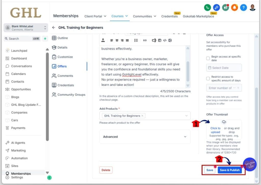This screenshot has height=185, width=261.
Task: Open the Courses dropdown menu
Action: pos(120,16)
